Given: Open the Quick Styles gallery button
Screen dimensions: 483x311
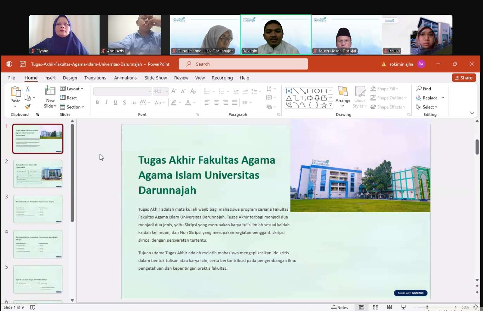Looking at the screenshot, I should [x=360, y=97].
